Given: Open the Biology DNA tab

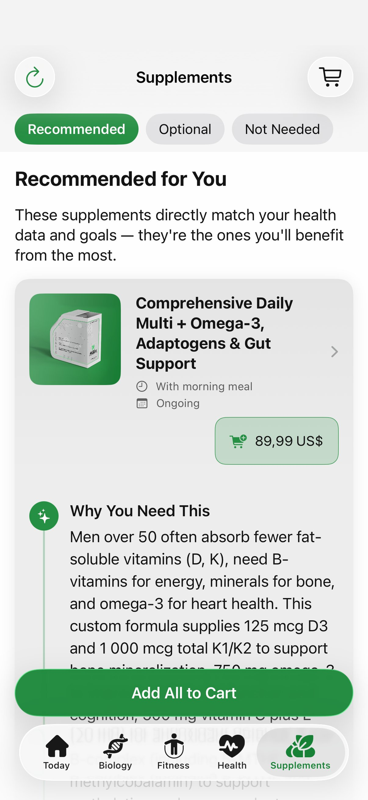Looking at the screenshot, I should [115, 752].
